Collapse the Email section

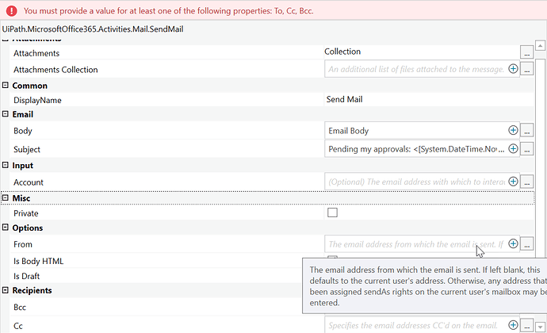click(6, 115)
